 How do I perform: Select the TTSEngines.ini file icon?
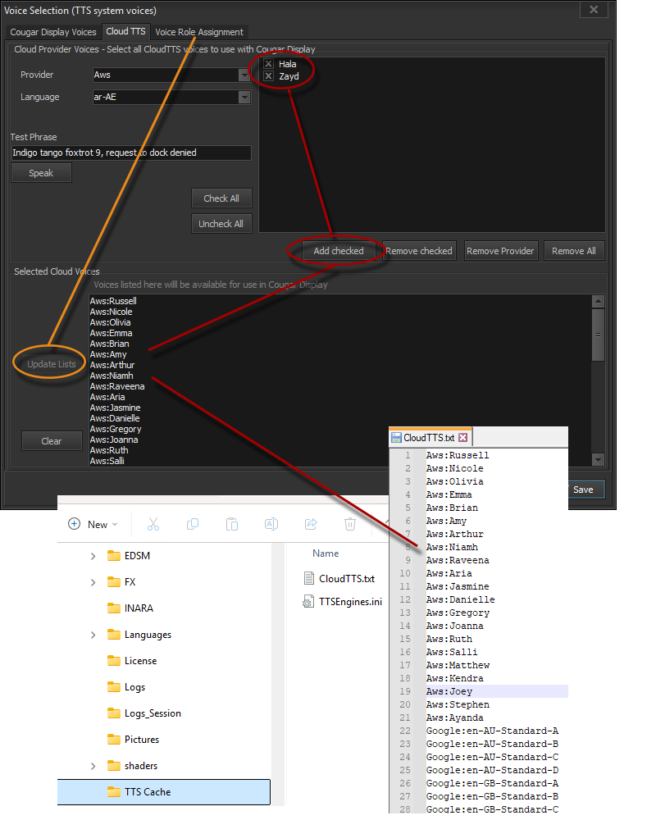pos(308,602)
